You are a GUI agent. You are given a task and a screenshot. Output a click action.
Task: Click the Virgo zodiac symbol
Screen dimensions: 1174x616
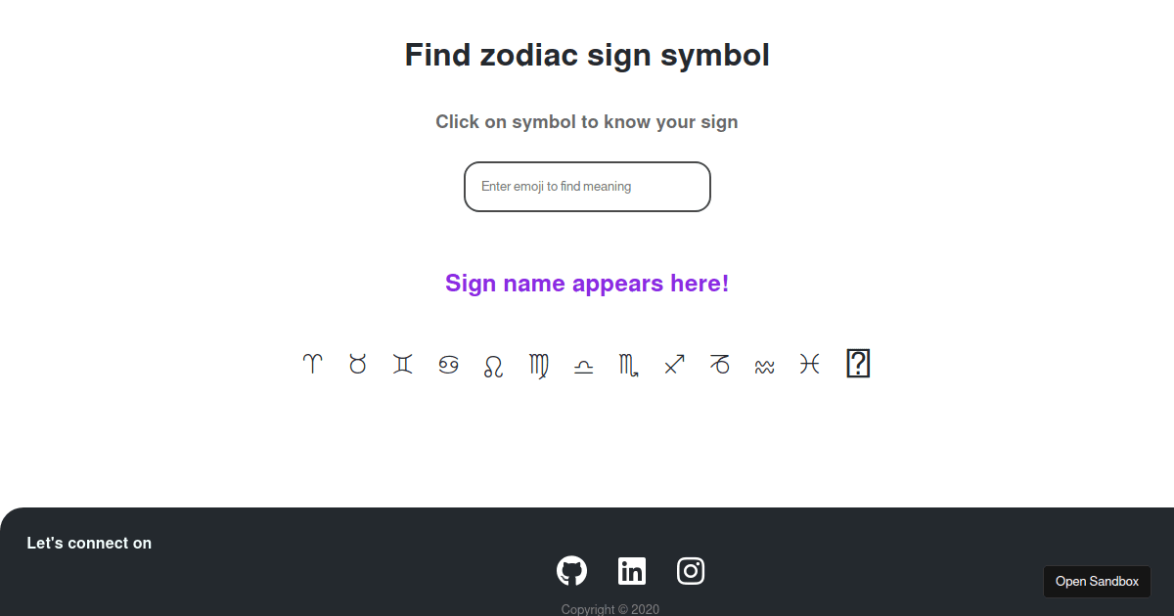[538, 364]
